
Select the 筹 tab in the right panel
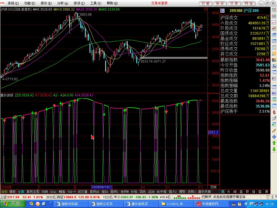pyautogui.click(x=266, y=192)
